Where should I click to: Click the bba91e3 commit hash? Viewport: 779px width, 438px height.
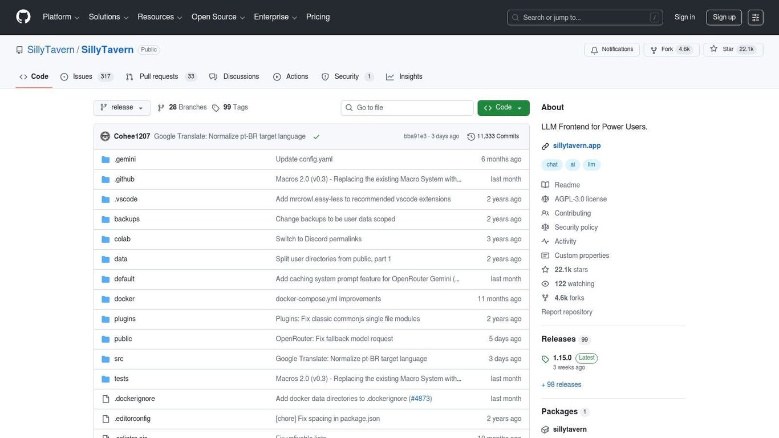[415, 137]
